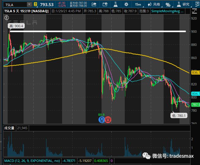Image resolution: width=200 pixels, height=165 pixels.
Task: Click the TSLA symbol input field
Action: 15,5
